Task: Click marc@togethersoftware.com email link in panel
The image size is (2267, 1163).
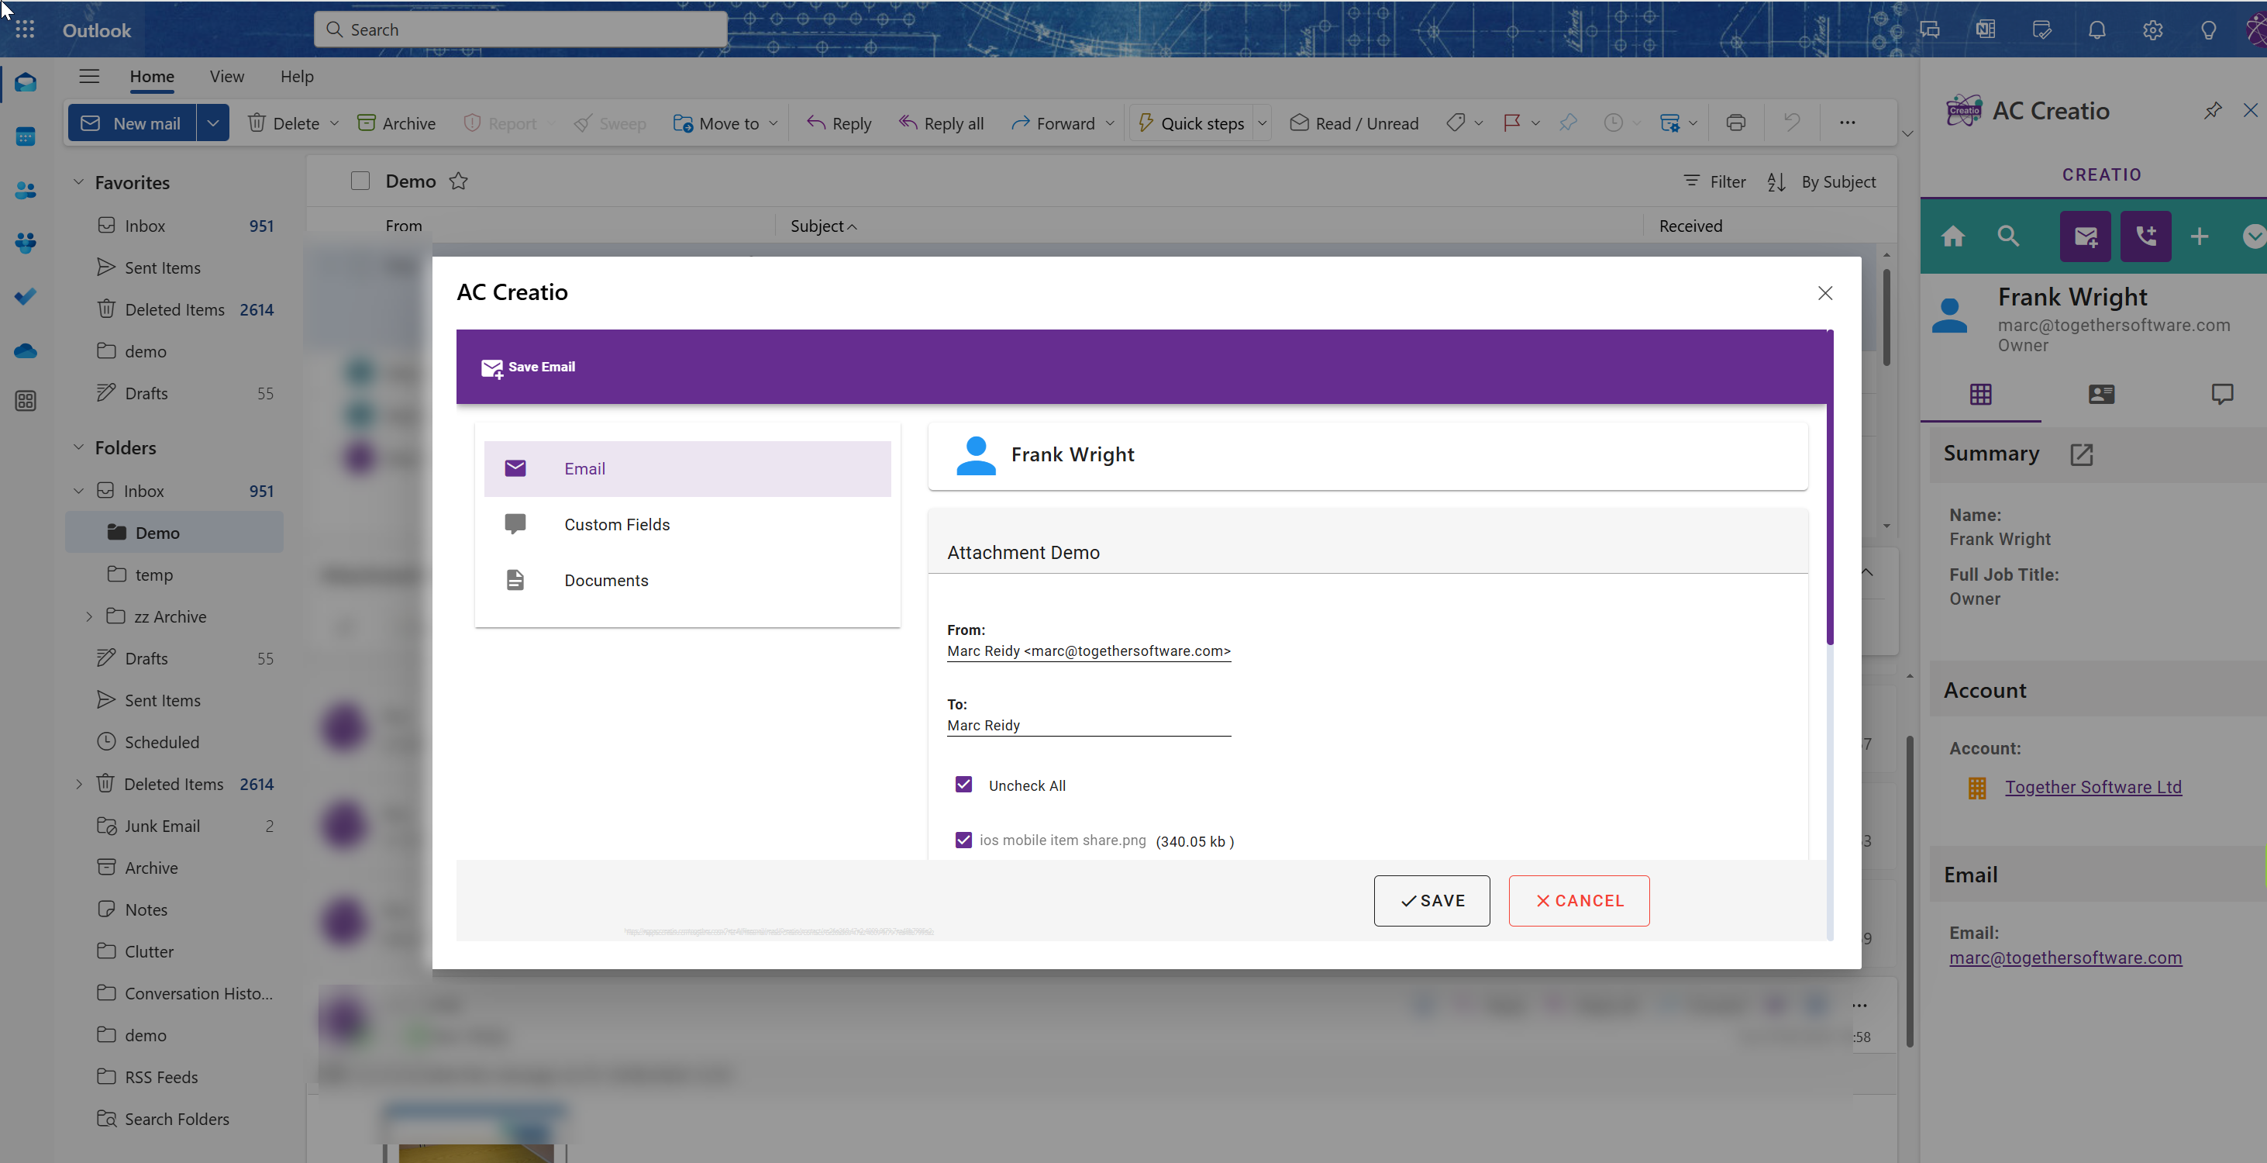Action: point(2065,957)
